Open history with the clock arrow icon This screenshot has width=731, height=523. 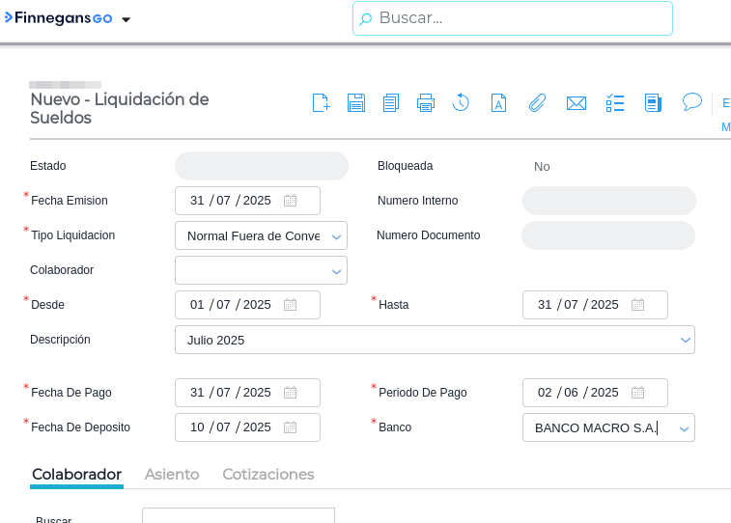(461, 102)
